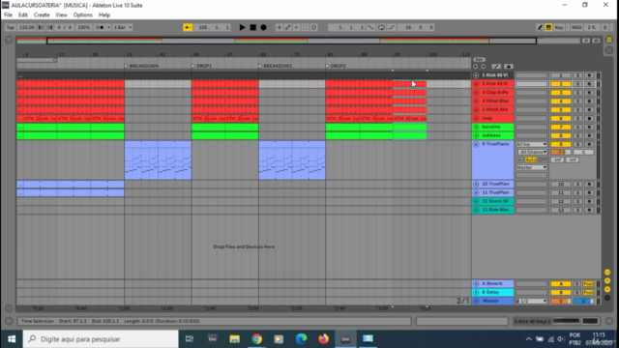Open the Create menu
The image size is (619, 348).
coord(42,15)
